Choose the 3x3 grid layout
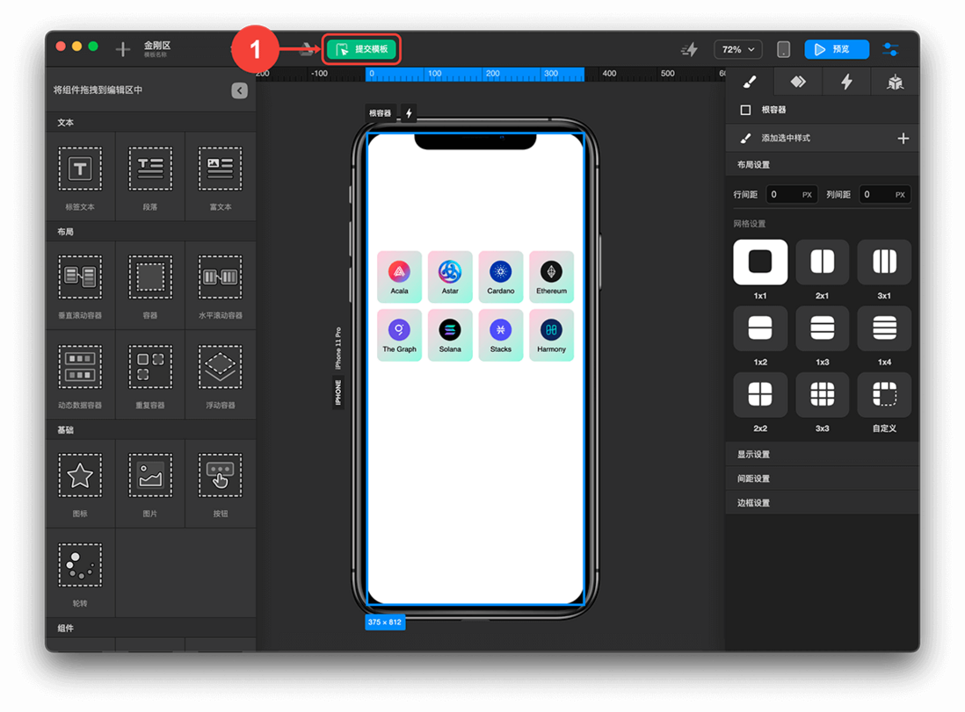965x712 pixels. coord(823,395)
